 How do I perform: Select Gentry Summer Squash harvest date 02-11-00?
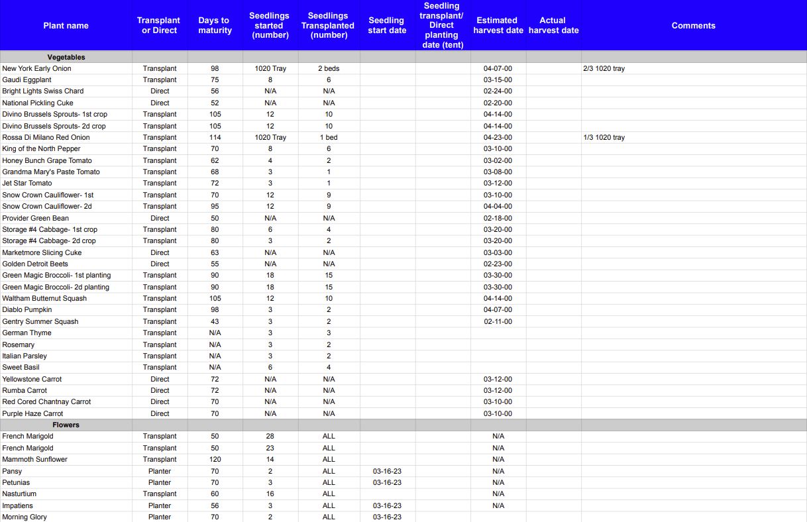pyautogui.click(x=498, y=321)
